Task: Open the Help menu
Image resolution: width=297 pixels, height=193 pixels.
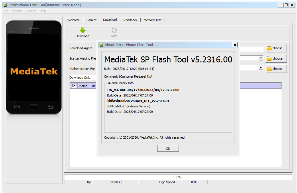Action: [x=43, y=11]
